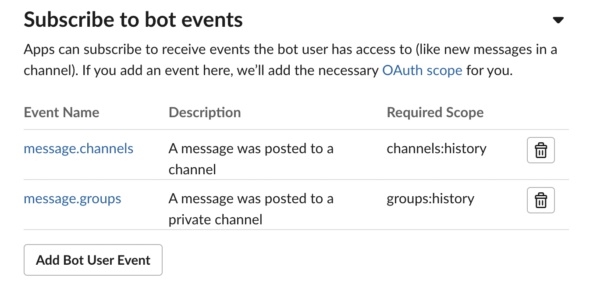Open the message.groups event link

72,198
